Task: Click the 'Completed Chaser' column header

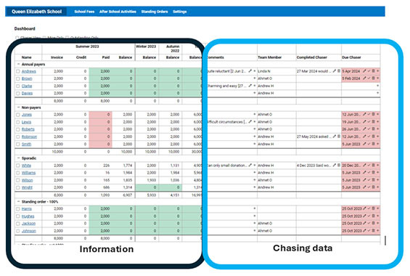Action: tap(312, 57)
